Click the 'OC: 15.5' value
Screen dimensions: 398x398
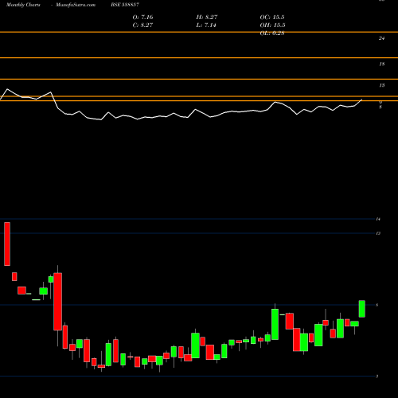coord(272,18)
